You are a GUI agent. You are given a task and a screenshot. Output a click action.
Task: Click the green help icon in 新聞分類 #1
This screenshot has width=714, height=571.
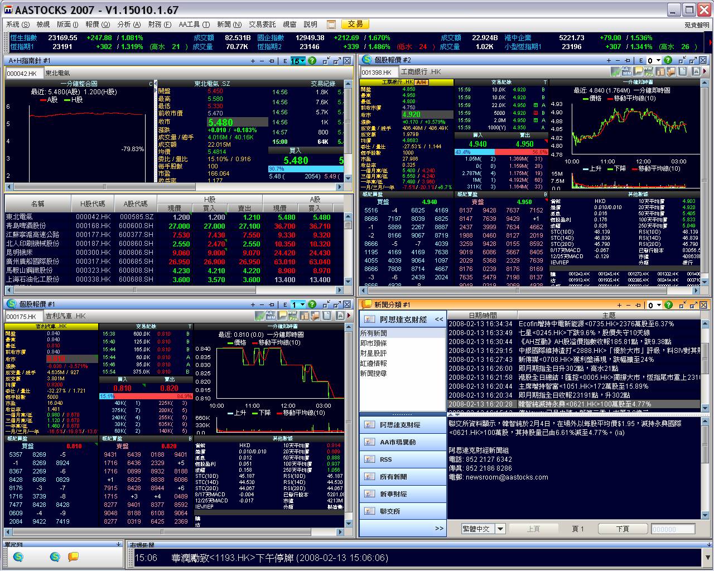coord(668,305)
